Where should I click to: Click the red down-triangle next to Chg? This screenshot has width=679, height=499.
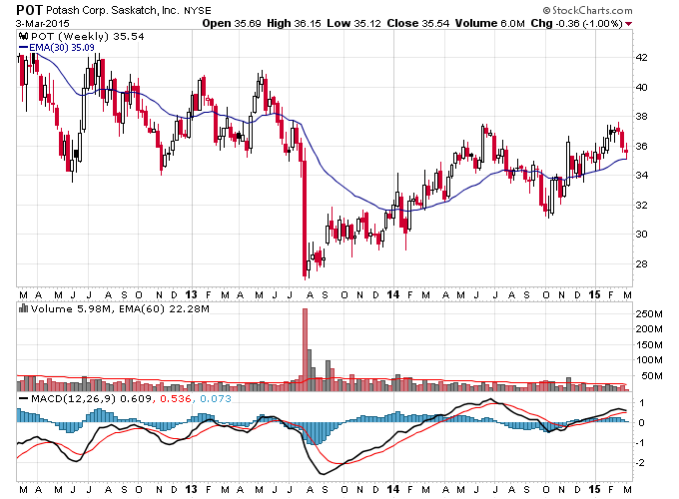tap(628, 24)
